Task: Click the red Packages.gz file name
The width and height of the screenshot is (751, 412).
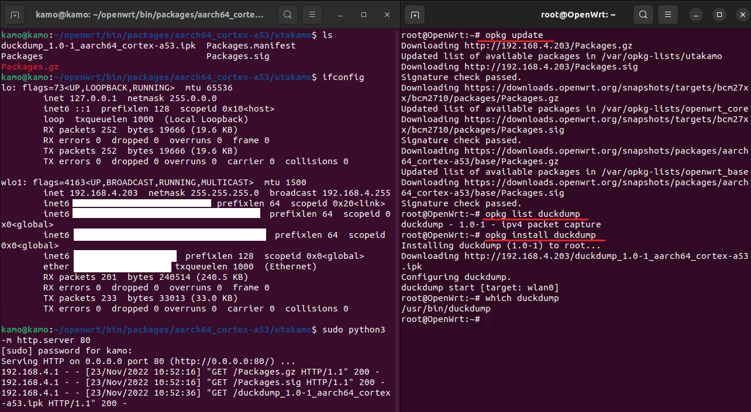Action: (x=30, y=67)
